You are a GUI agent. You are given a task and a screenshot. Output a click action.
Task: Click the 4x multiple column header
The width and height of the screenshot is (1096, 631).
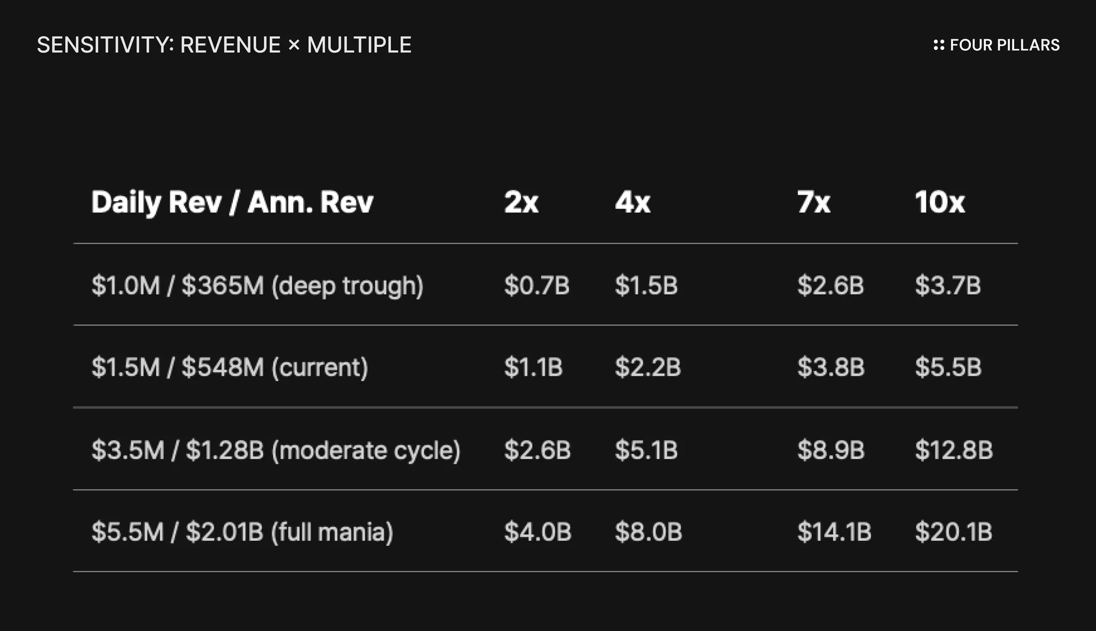click(x=633, y=202)
